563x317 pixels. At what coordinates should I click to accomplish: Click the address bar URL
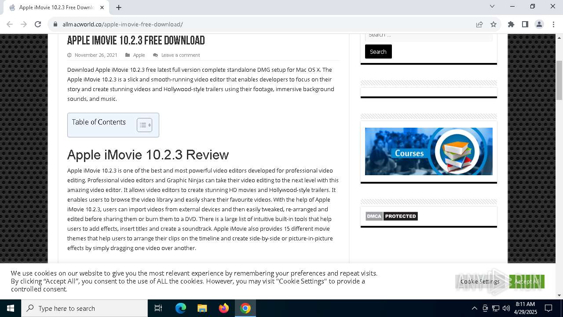point(123,24)
